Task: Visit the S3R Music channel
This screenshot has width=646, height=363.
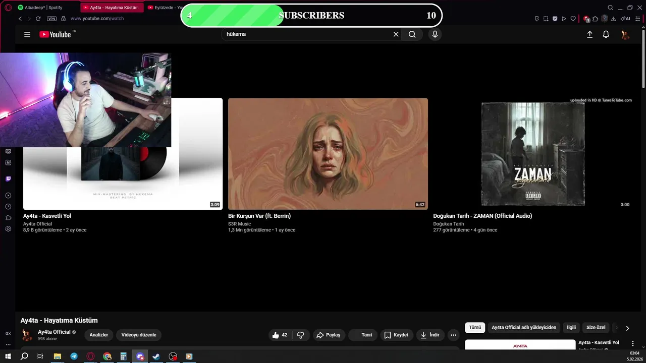Action: 239,224
